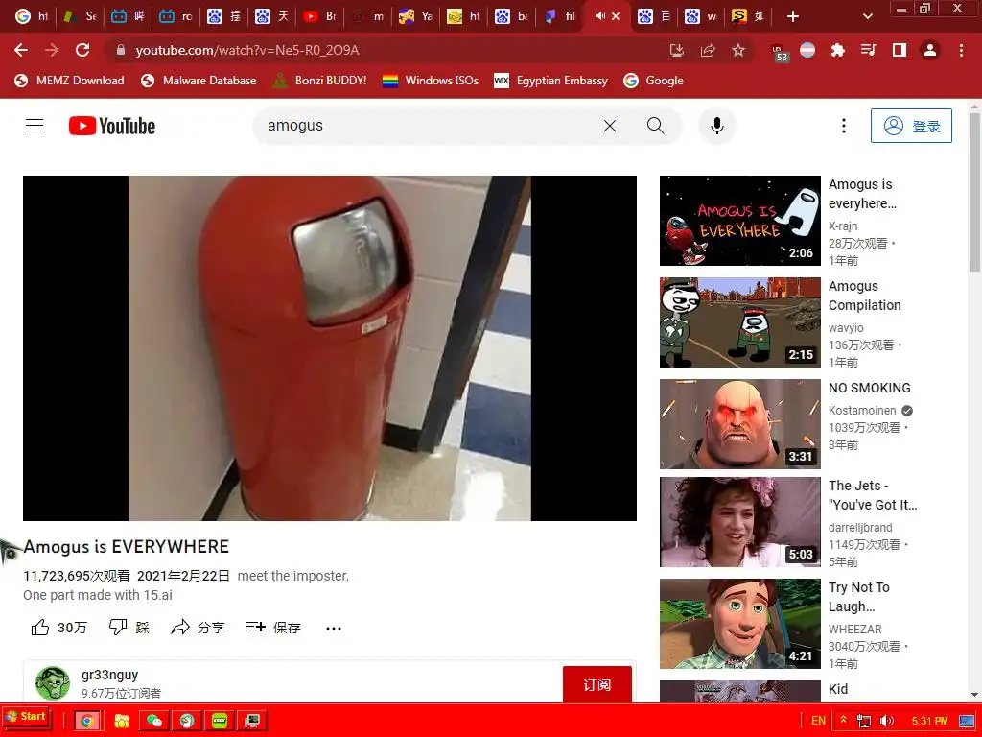Open Chrome from the taskbar
Viewport: 982px width, 737px height.
click(87, 721)
